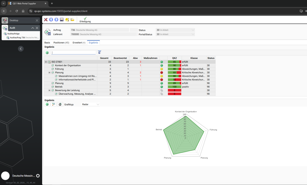The width and height of the screenshot is (307, 185).
Task: Collapse the ISO 27001 tree node
Action: (x=46, y=62)
